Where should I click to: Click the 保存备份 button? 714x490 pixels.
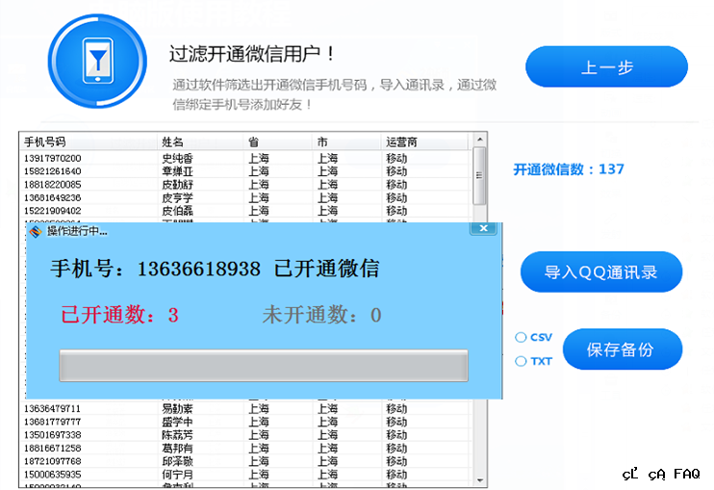pos(622,349)
